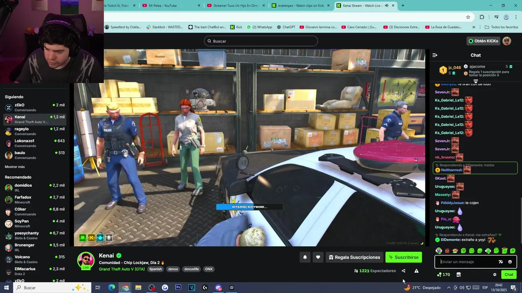
Task: Open recommended channel Farfadox
Action: tap(35, 199)
